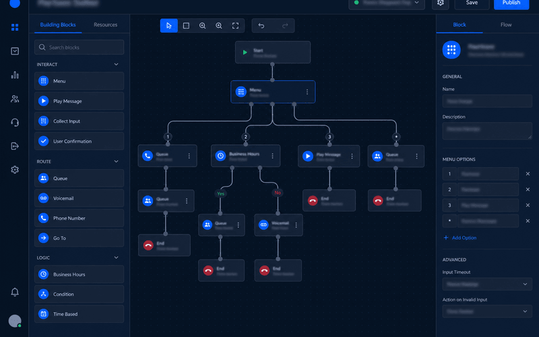
Task: Remove the asterisk menu option
Action: 528,221
